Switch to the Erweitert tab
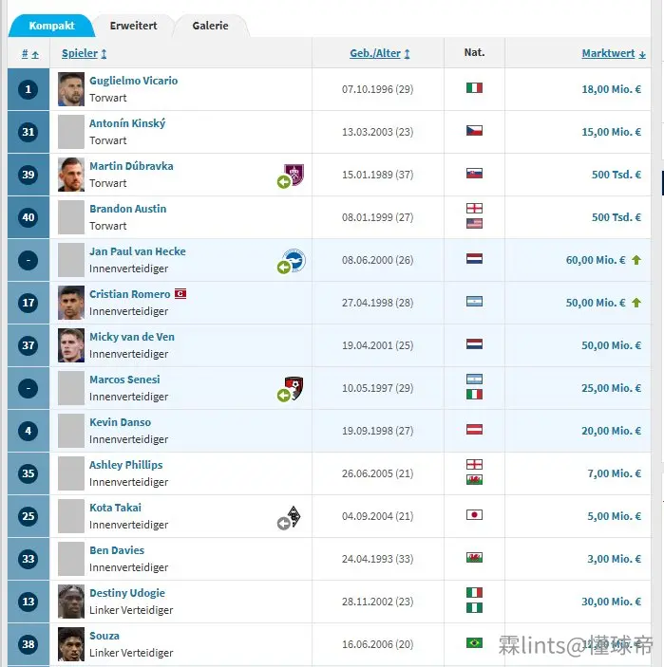This screenshot has height=667, width=664. (133, 26)
